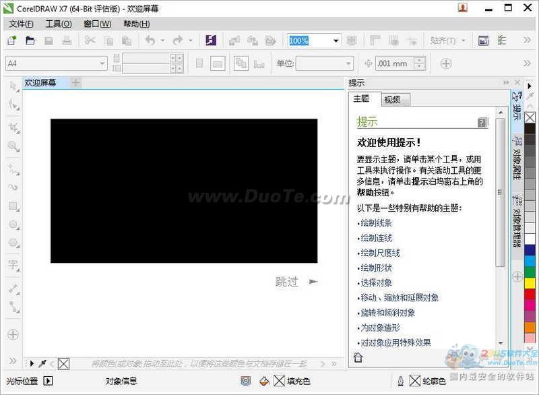Open the Welcome Screen launcher icon
Viewport: 539px width, 395px height.
483,41
